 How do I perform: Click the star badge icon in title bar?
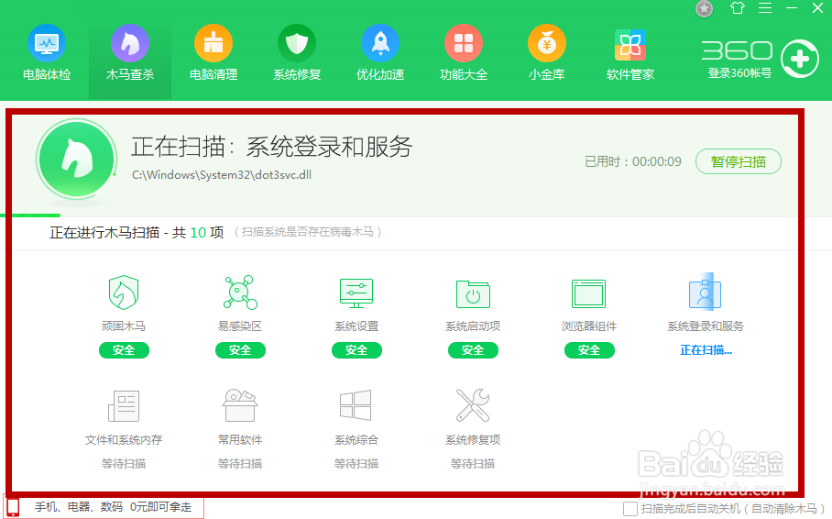tap(704, 8)
